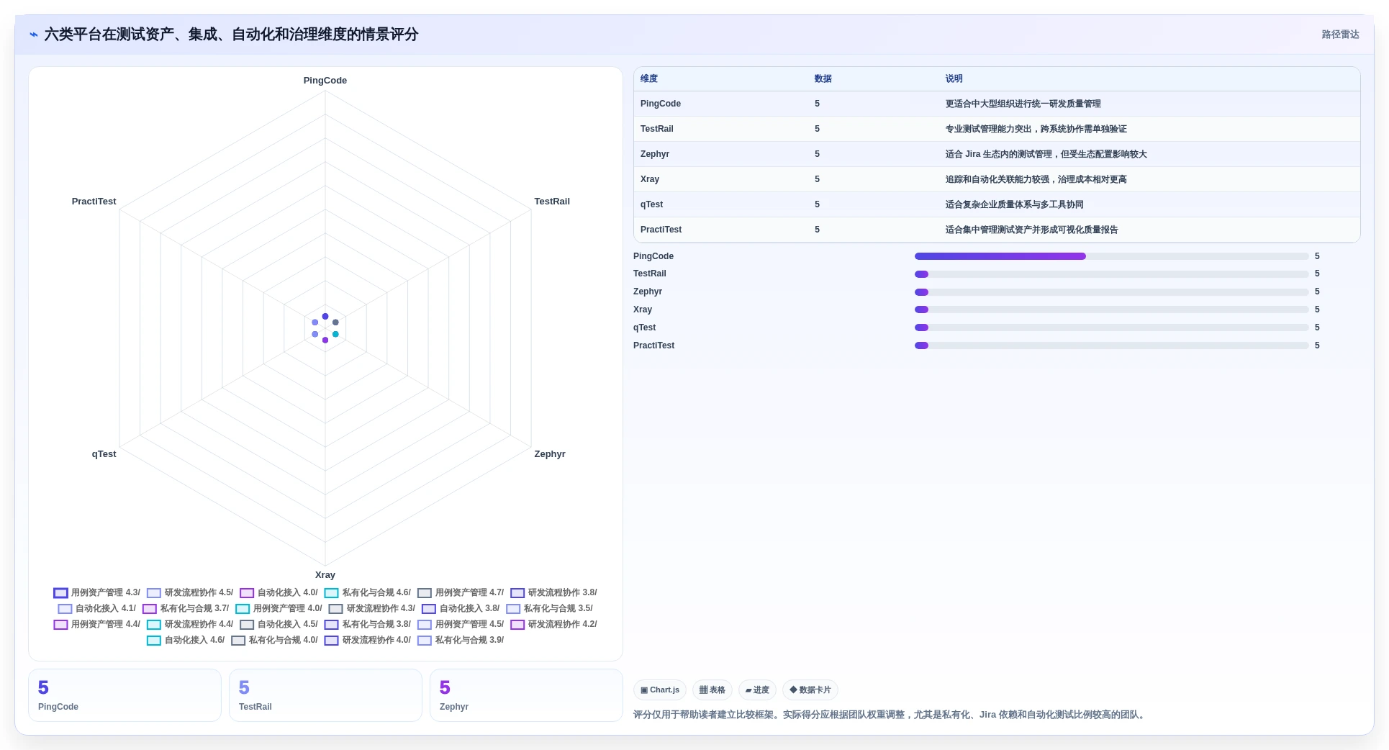Click gray color box of 私有化与合规 4.0/
The width and height of the screenshot is (1389, 750).
coord(238,641)
